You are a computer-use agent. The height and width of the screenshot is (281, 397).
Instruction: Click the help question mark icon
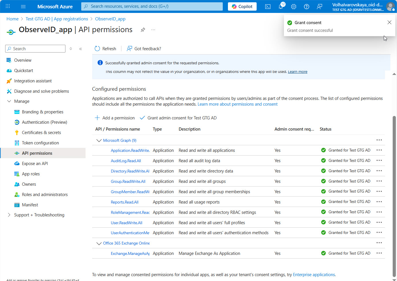306,7
